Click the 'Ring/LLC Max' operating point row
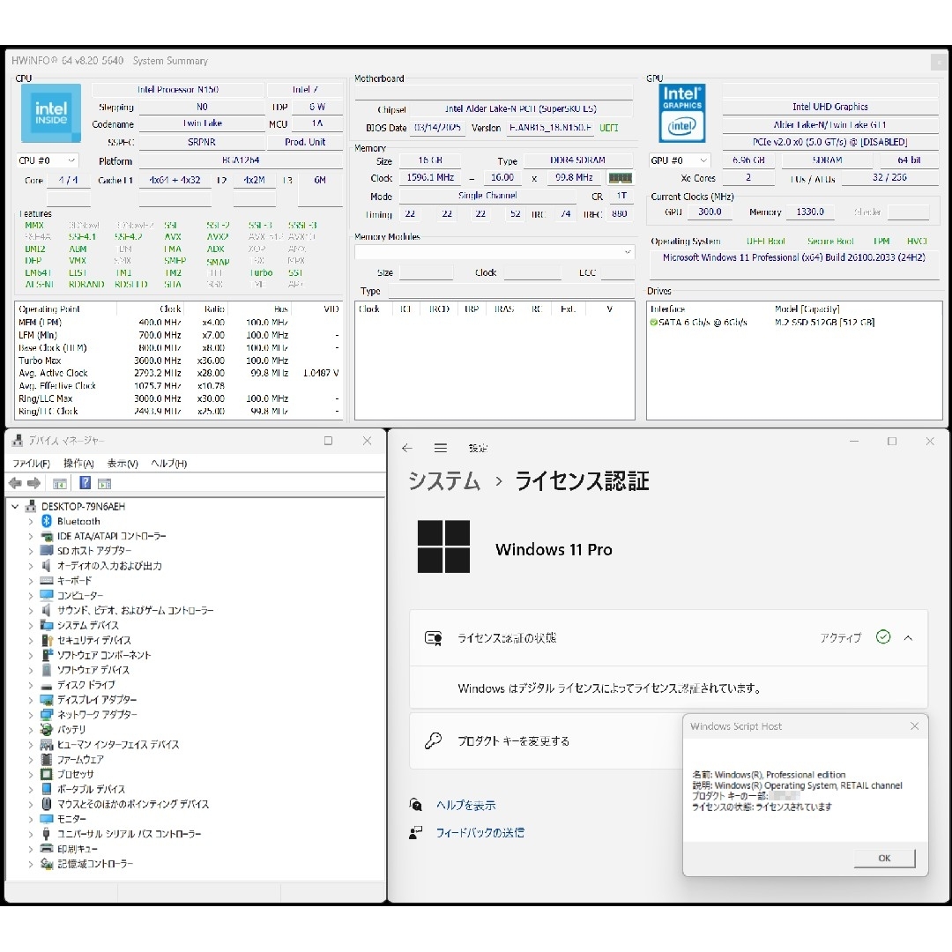Image resolution: width=952 pixels, height=952 pixels. pos(178,399)
